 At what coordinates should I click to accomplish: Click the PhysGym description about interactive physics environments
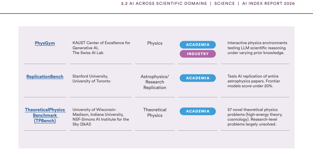(257, 48)
